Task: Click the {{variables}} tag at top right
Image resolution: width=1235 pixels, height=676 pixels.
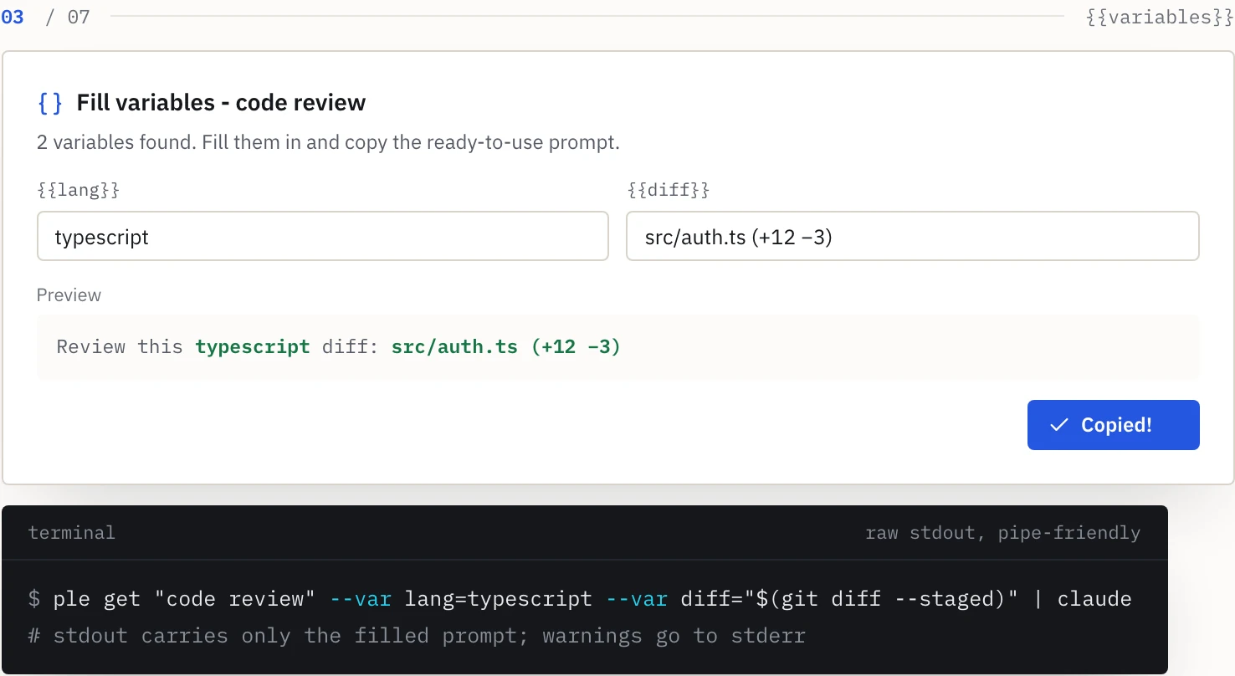Action: pos(1159,17)
